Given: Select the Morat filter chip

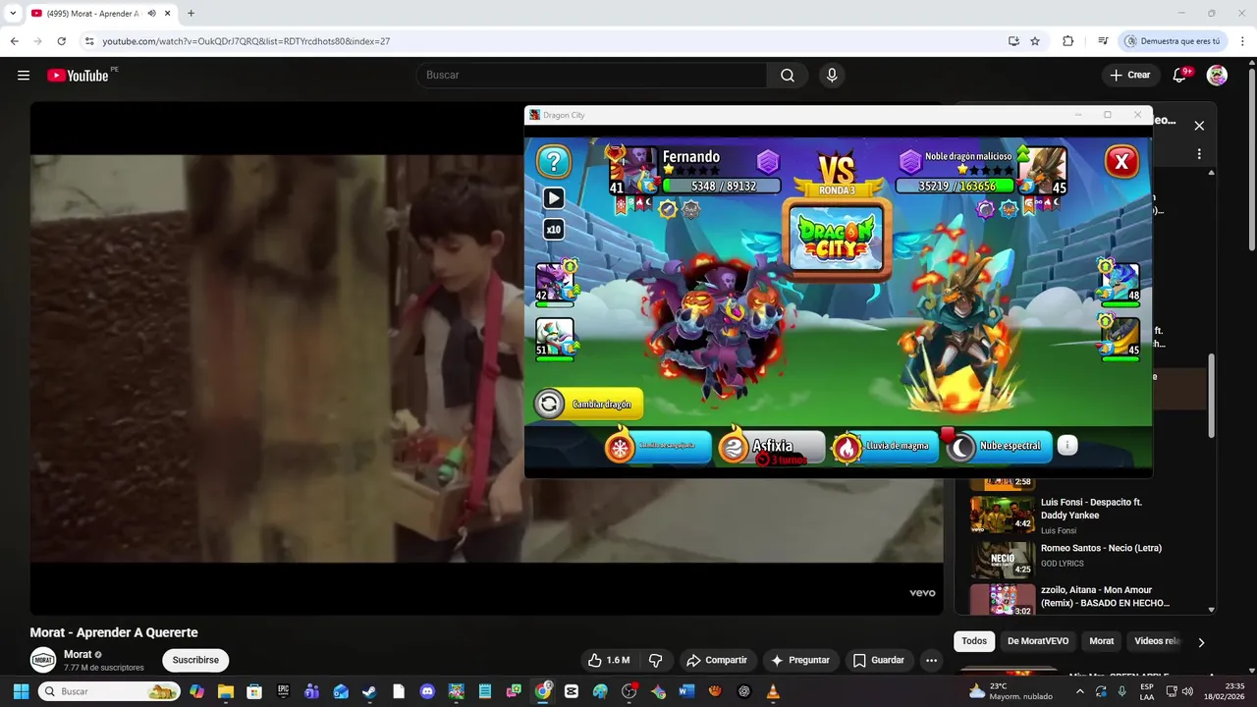Looking at the screenshot, I should [x=1102, y=641].
